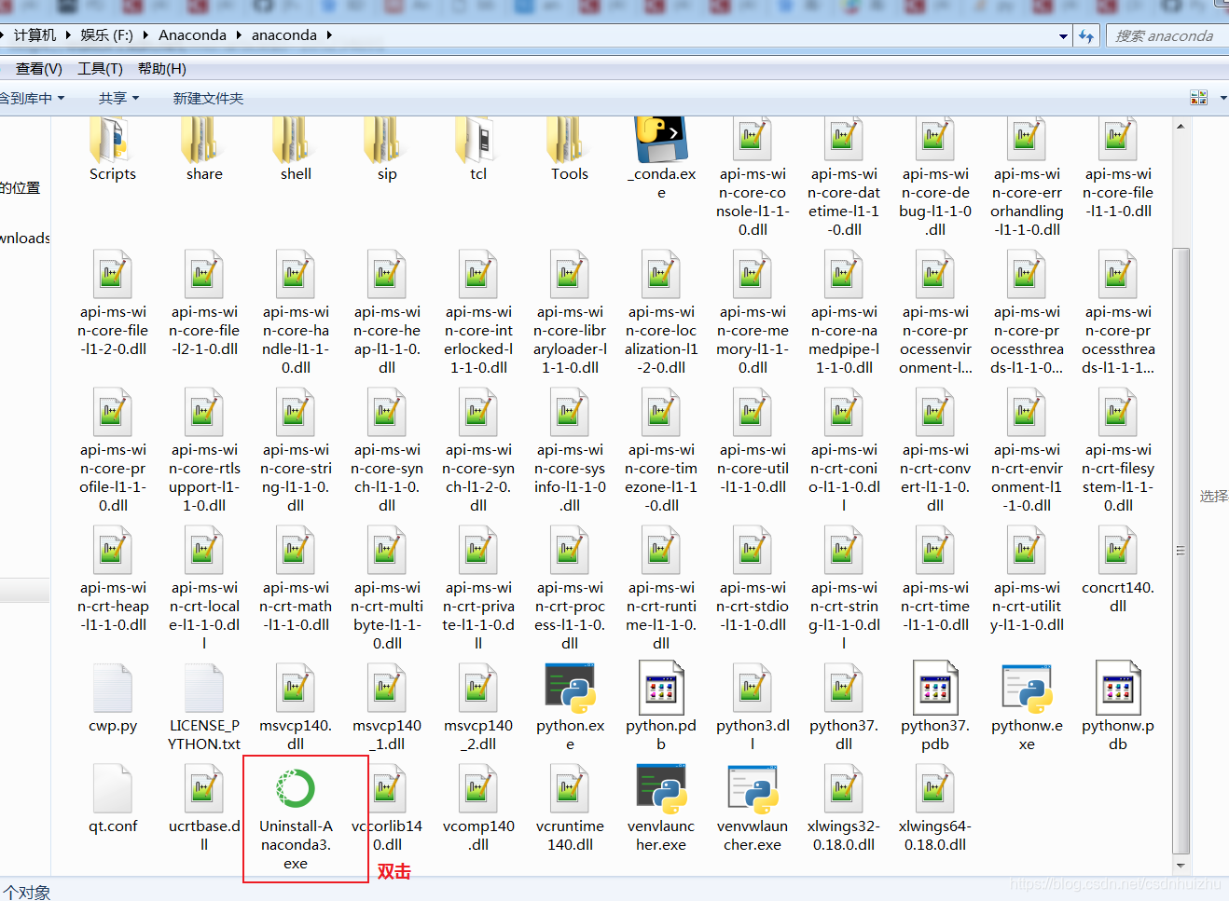
Task: Select the sip folder
Action: pos(387,140)
